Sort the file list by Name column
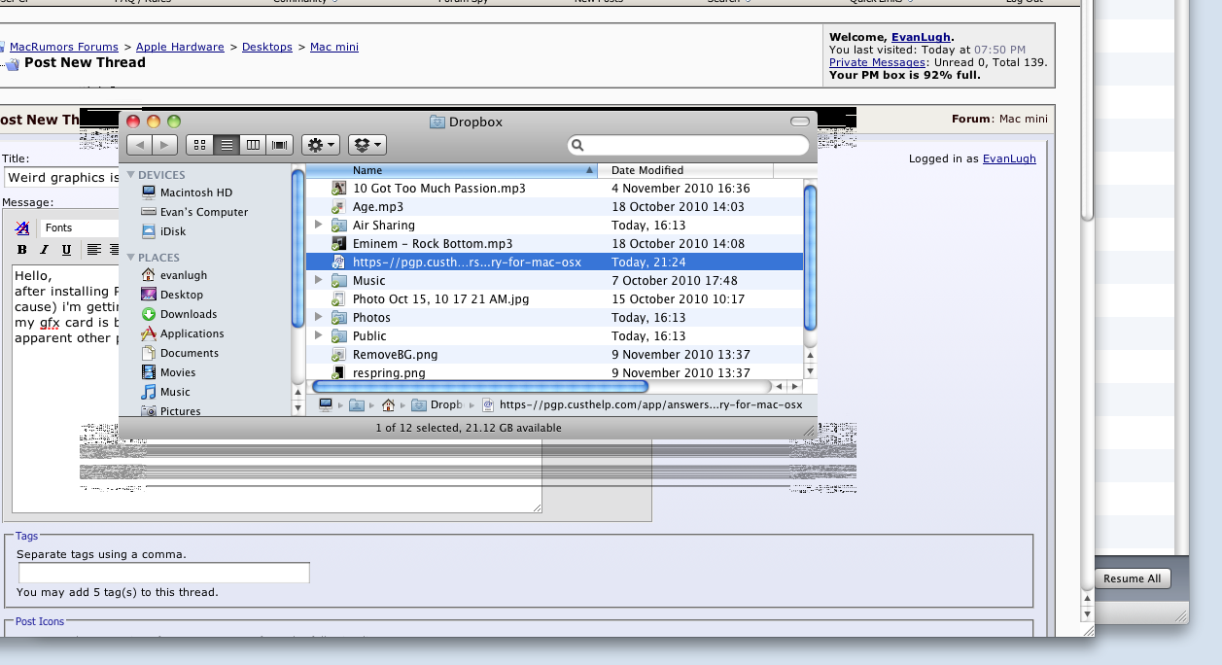1222x665 pixels. (452, 170)
